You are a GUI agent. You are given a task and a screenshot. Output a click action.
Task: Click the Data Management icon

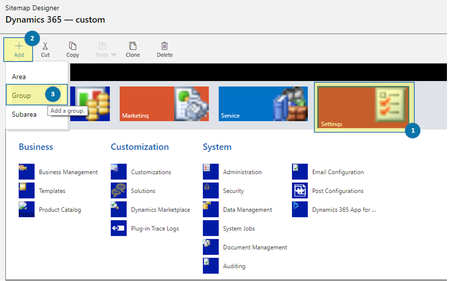211,210
